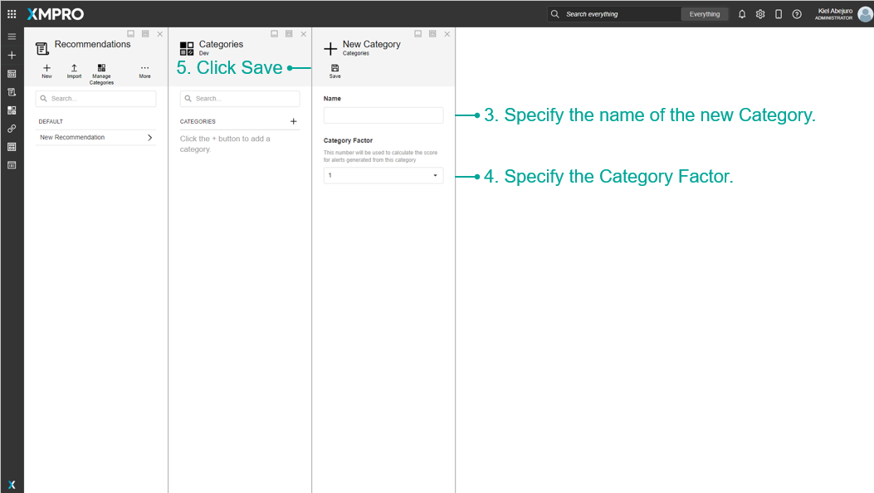This screenshot has height=493, width=874.
Task: Select New Recommendation list item
Action: tap(96, 138)
